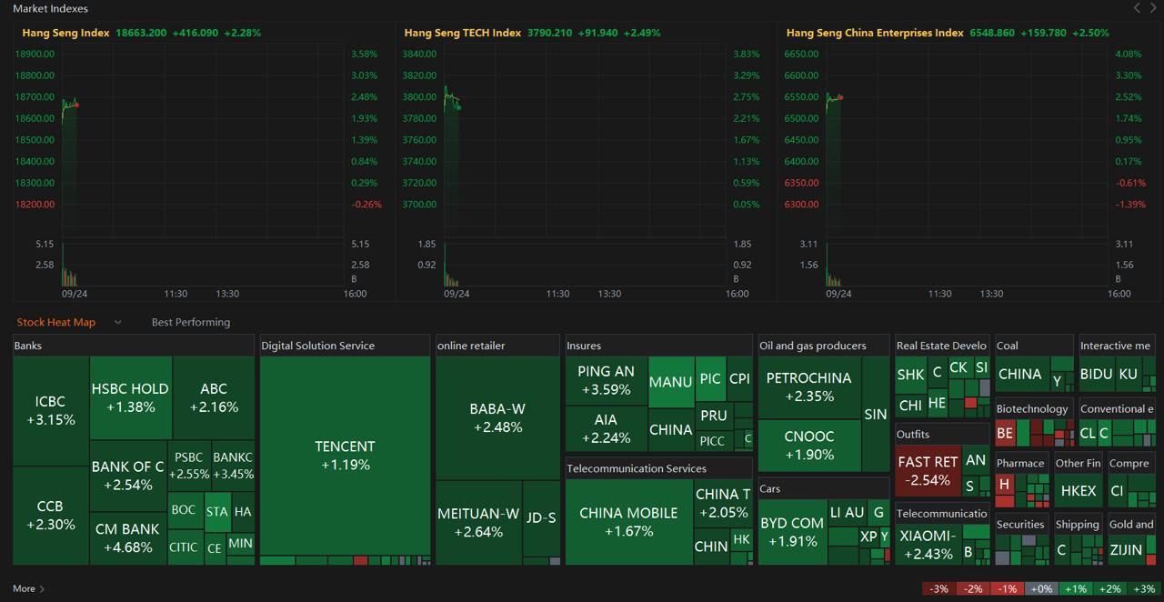The height and width of the screenshot is (602, 1164).
Task: Select the STA tile under Banks
Action: (x=216, y=511)
